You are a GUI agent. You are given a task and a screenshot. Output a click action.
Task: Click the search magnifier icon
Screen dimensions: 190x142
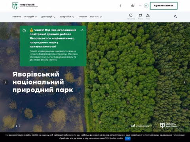pos(175,17)
